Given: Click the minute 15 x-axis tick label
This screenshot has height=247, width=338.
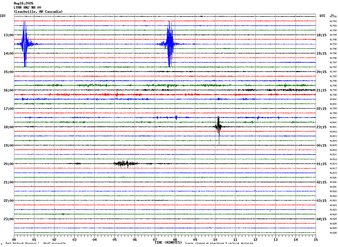Looking at the screenshot, I should 316,239.
